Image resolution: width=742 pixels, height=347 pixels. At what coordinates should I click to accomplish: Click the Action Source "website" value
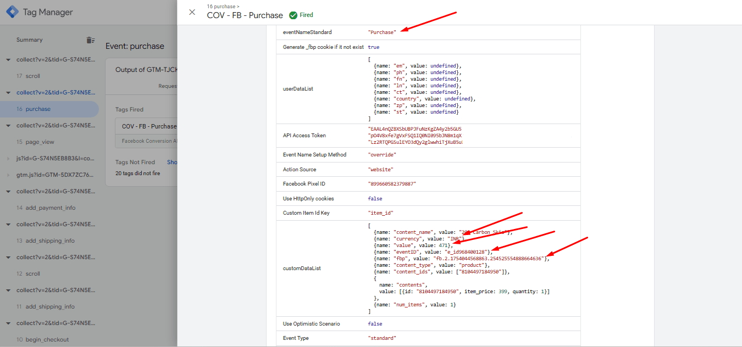pos(380,170)
